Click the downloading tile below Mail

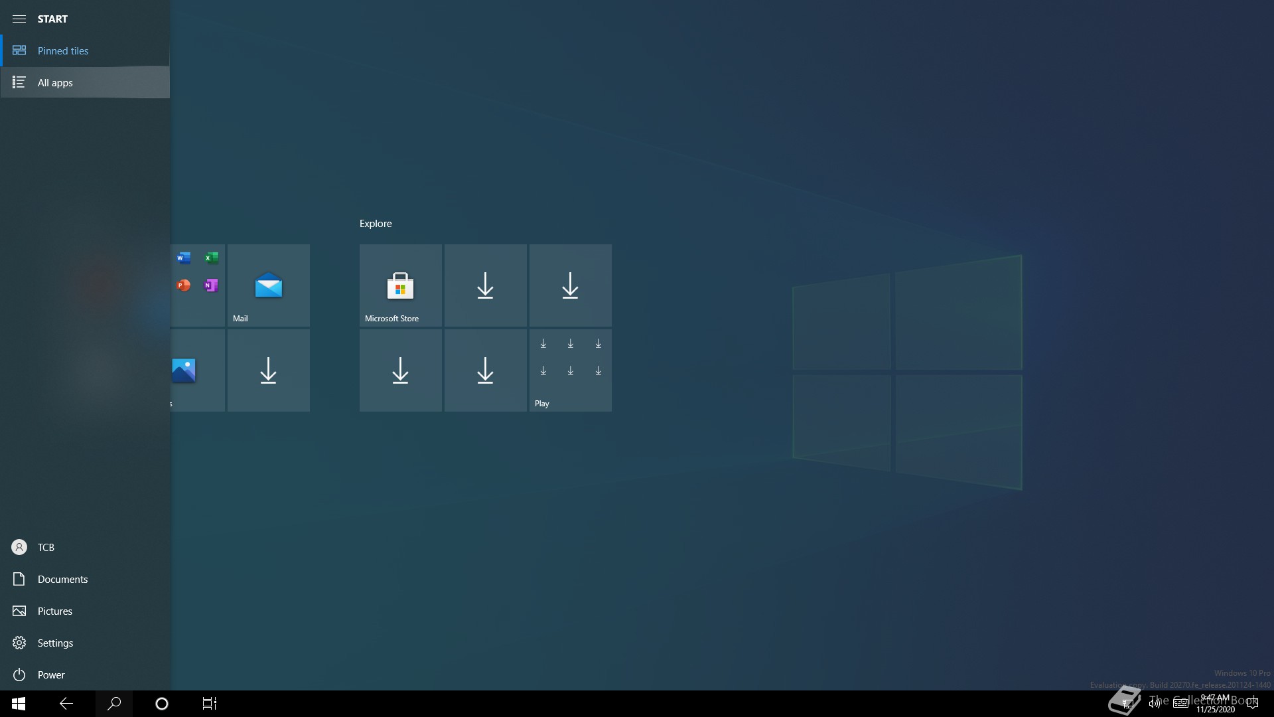click(x=268, y=370)
